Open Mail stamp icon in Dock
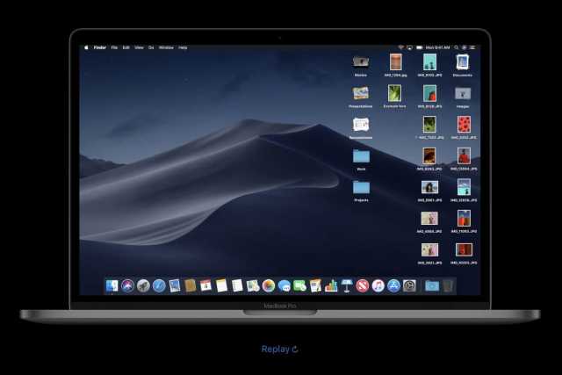562x375 pixels. pos(175,285)
